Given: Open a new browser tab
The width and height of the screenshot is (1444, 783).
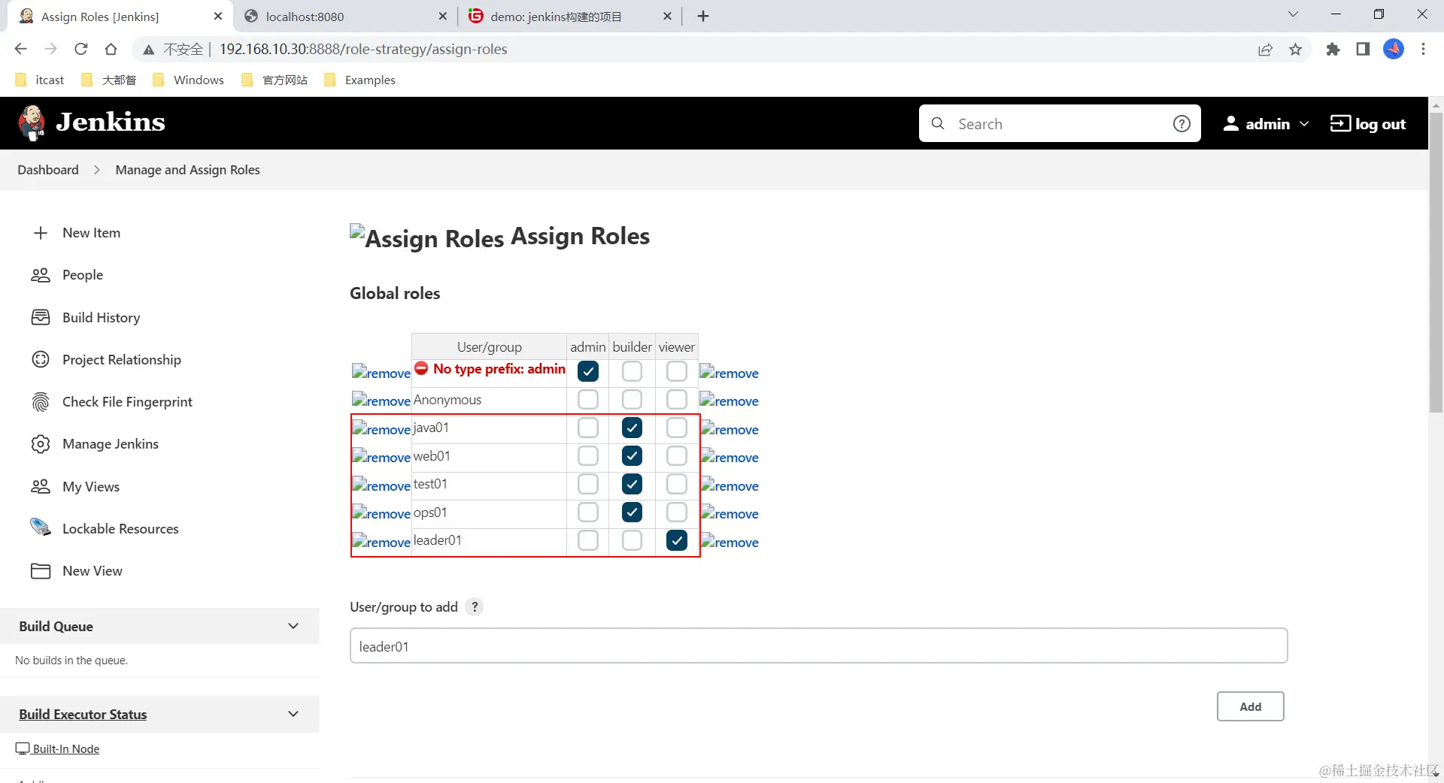Looking at the screenshot, I should point(703,16).
